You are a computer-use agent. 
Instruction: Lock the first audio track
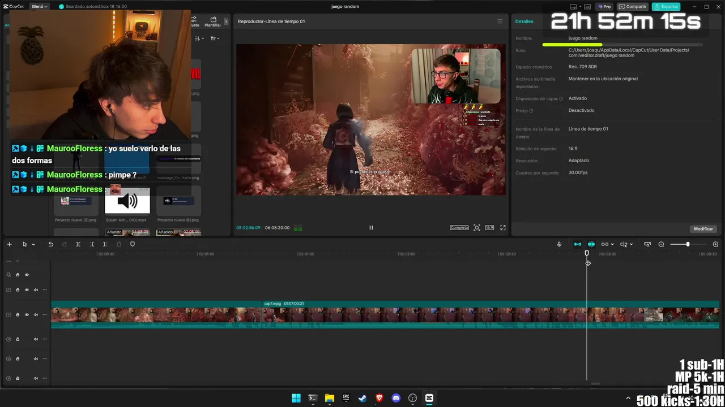click(x=18, y=339)
